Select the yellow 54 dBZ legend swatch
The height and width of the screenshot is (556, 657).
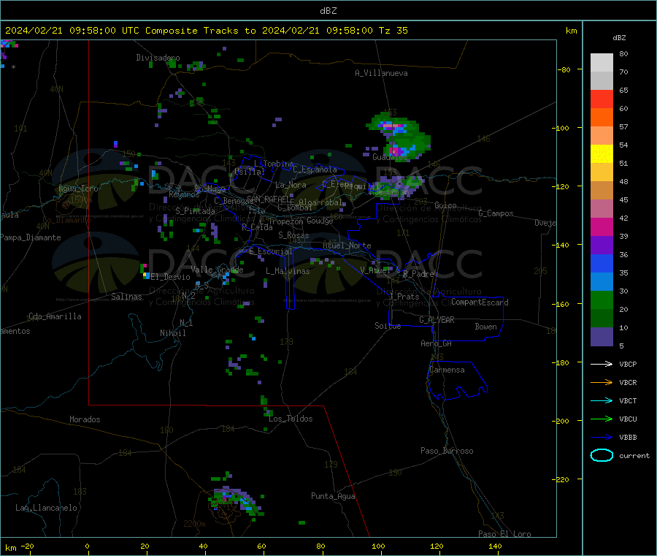click(x=602, y=154)
